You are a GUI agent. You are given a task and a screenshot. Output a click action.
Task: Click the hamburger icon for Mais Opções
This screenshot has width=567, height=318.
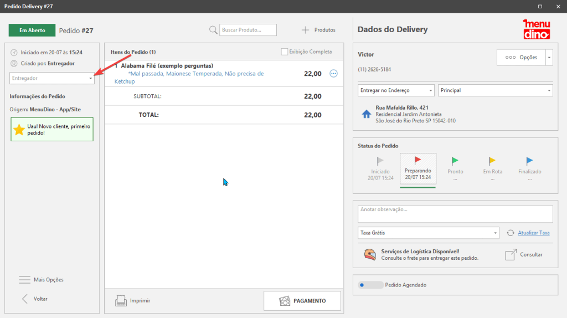pos(24,280)
